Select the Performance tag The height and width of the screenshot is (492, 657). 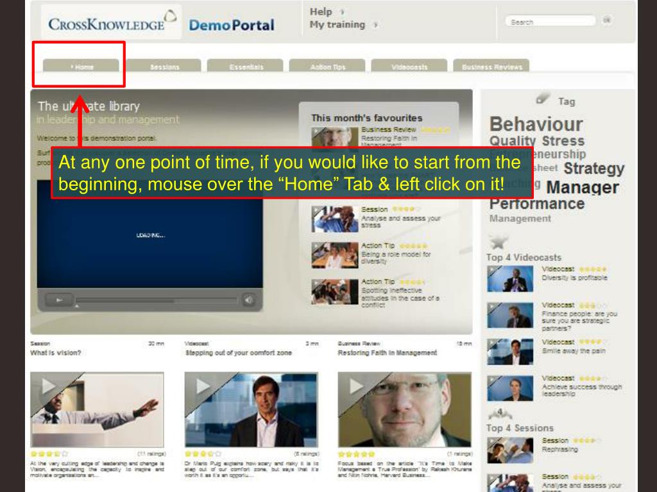(537, 204)
